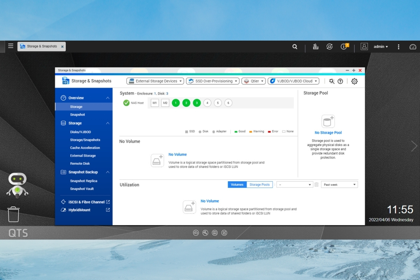Click the help question mark icon
The width and height of the screenshot is (420, 280).
point(340,81)
